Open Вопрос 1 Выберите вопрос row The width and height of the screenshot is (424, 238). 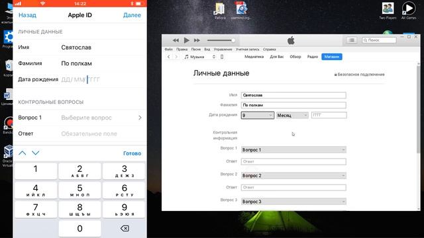pos(79,118)
